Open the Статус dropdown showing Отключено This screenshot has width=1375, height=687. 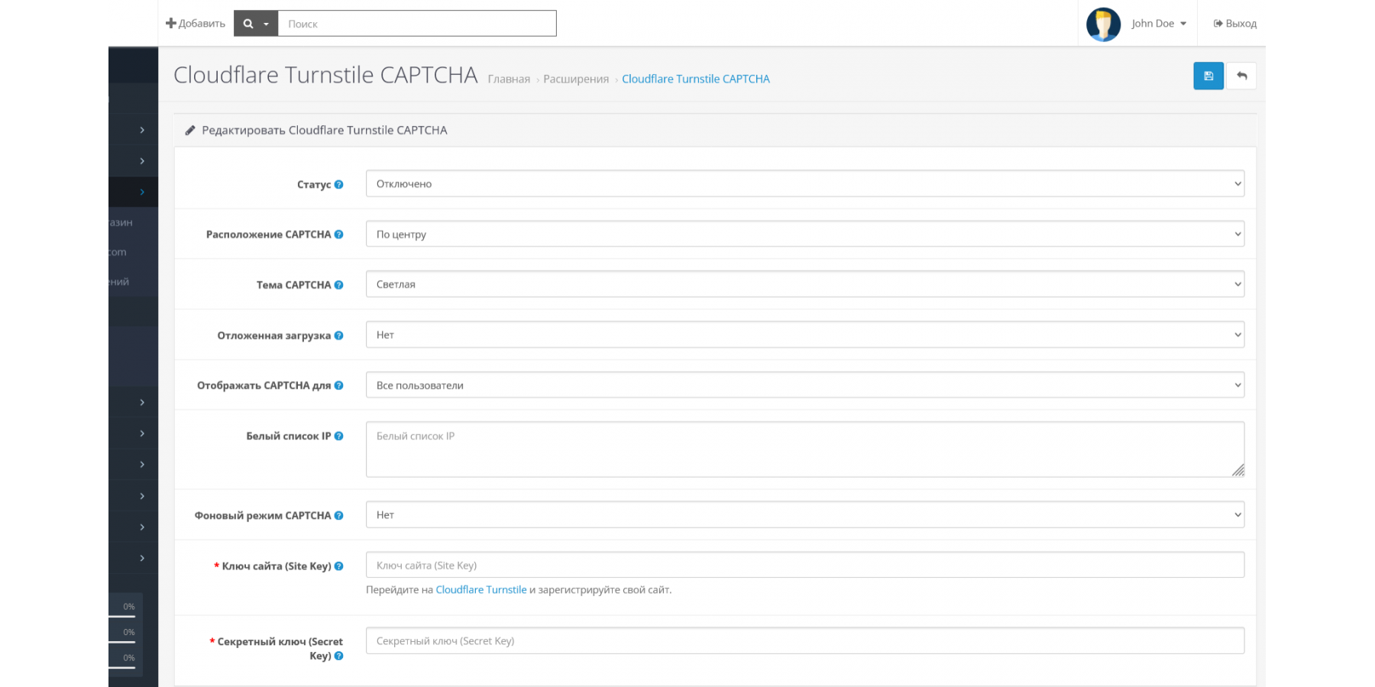pyautogui.click(x=805, y=184)
